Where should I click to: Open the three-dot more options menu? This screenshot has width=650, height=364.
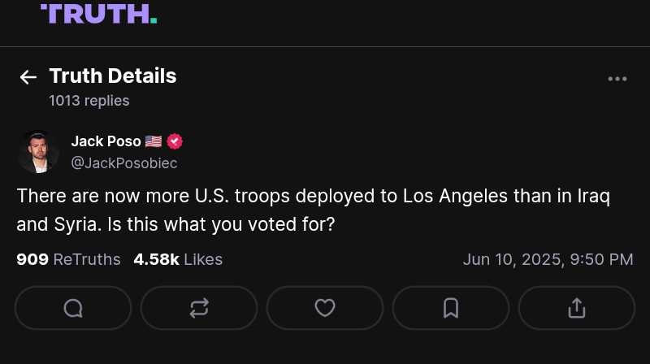(x=617, y=79)
